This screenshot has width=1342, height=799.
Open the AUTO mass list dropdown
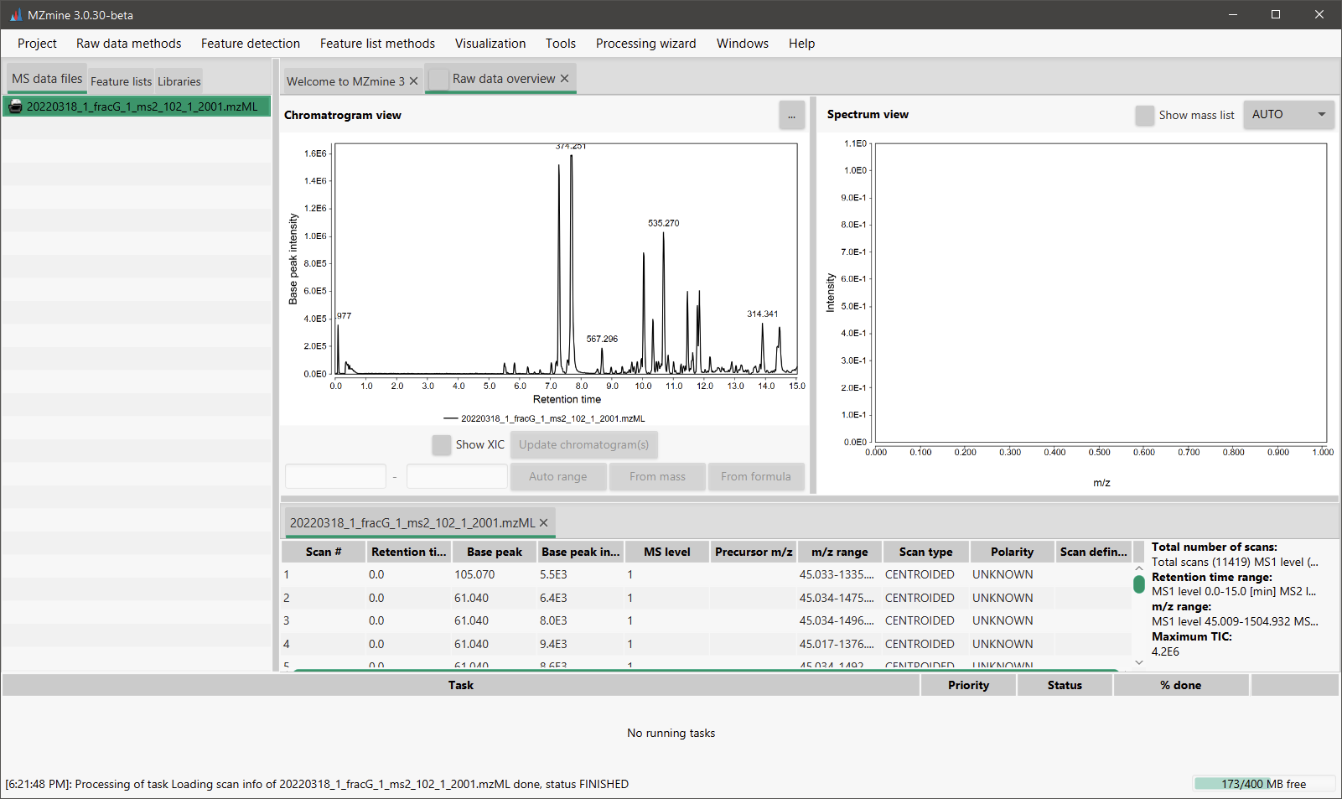pos(1288,115)
